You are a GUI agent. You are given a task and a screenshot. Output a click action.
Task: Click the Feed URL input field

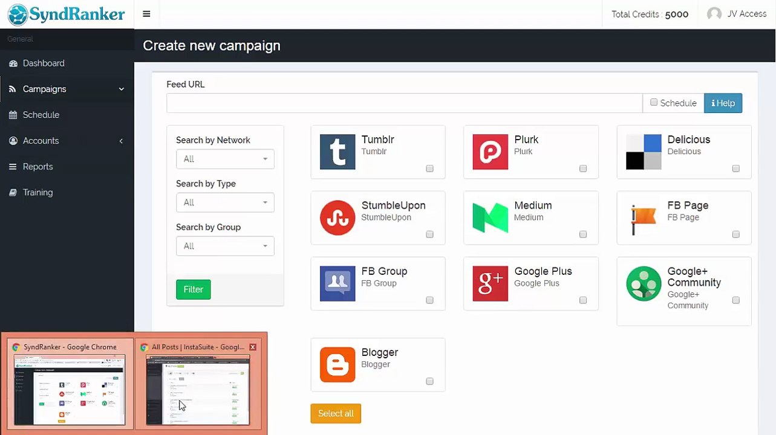[404, 103]
